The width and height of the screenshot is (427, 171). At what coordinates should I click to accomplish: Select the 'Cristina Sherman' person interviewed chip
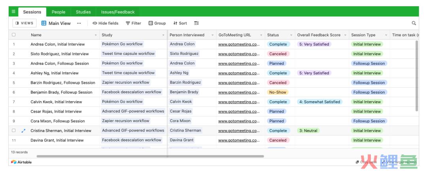tap(185, 130)
